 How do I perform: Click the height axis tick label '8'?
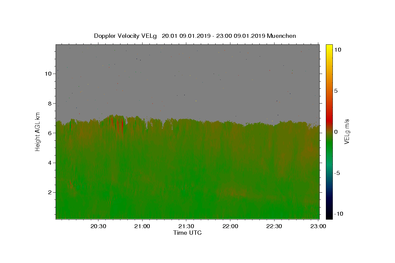tap(50, 103)
